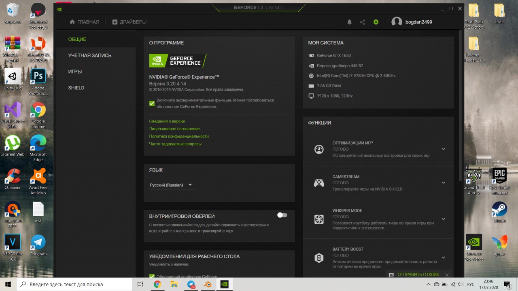Open the Draft Punk XYZ-School folder
518x291 pixels.
coord(474,16)
